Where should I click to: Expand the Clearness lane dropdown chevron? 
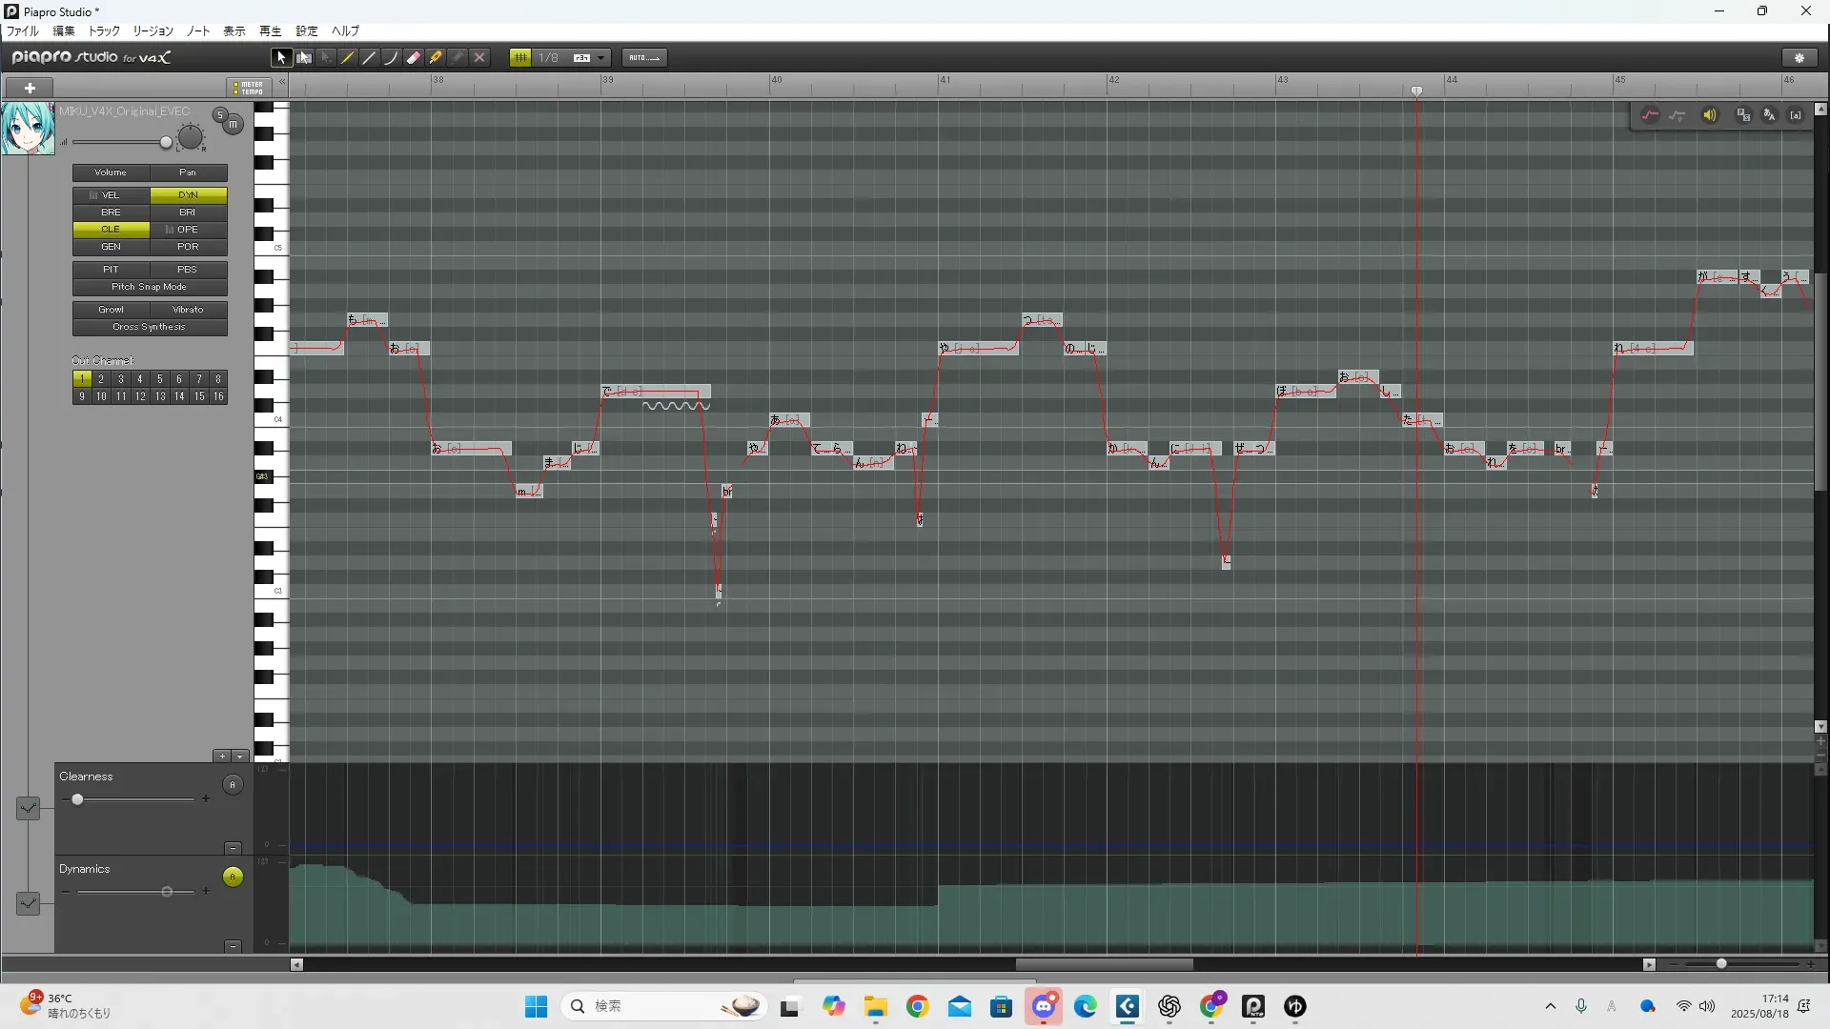pyautogui.click(x=29, y=809)
